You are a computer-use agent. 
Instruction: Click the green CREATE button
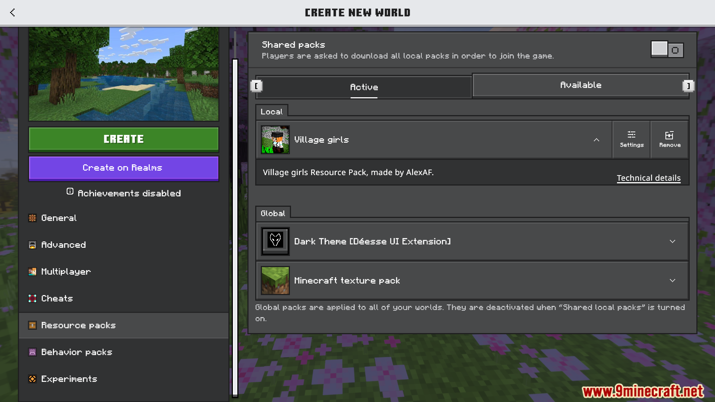(x=124, y=139)
